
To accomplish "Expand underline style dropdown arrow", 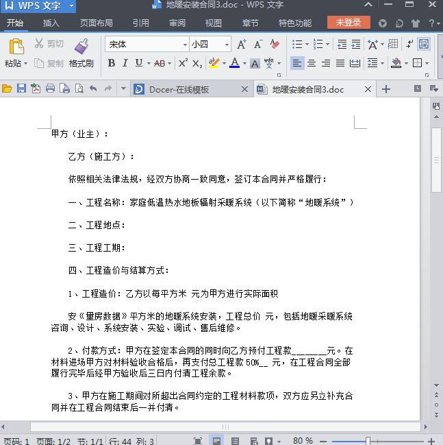I will click(149, 64).
